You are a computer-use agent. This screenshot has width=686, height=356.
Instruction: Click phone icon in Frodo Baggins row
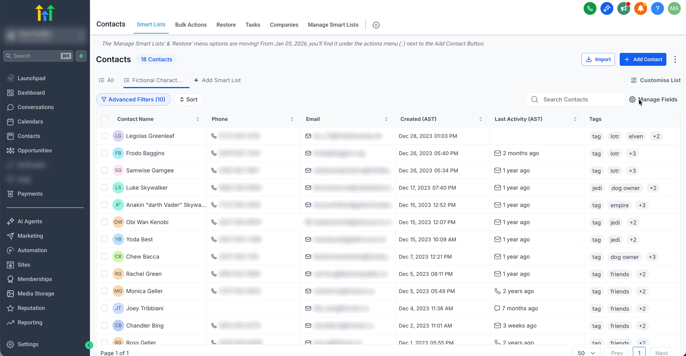click(x=214, y=153)
